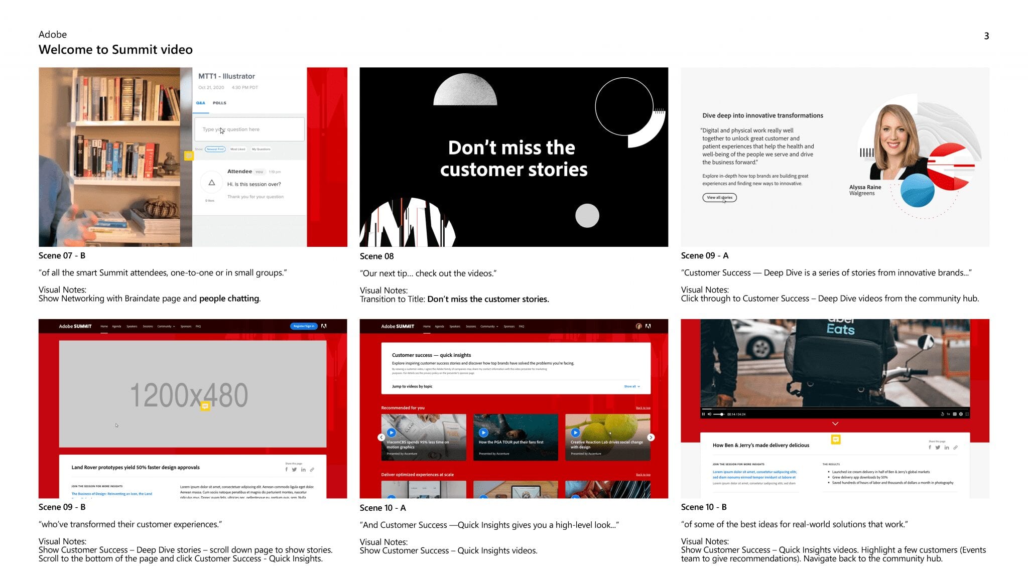Click Adobe logo icon in Scene 09-B header
Image resolution: width=1028 pixels, height=578 pixels.
[x=324, y=326]
